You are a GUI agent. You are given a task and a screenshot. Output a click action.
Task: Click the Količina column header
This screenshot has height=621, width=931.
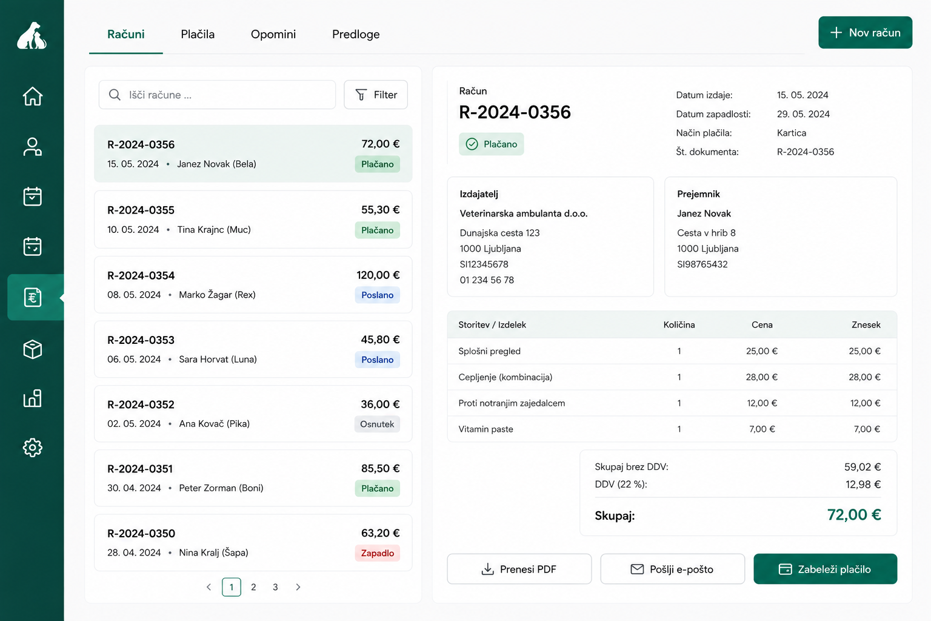pos(679,325)
